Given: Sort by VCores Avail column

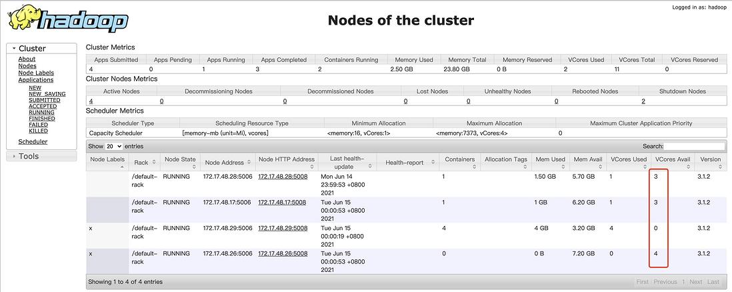Looking at the screenshot, I should click(x=672, y=161).
